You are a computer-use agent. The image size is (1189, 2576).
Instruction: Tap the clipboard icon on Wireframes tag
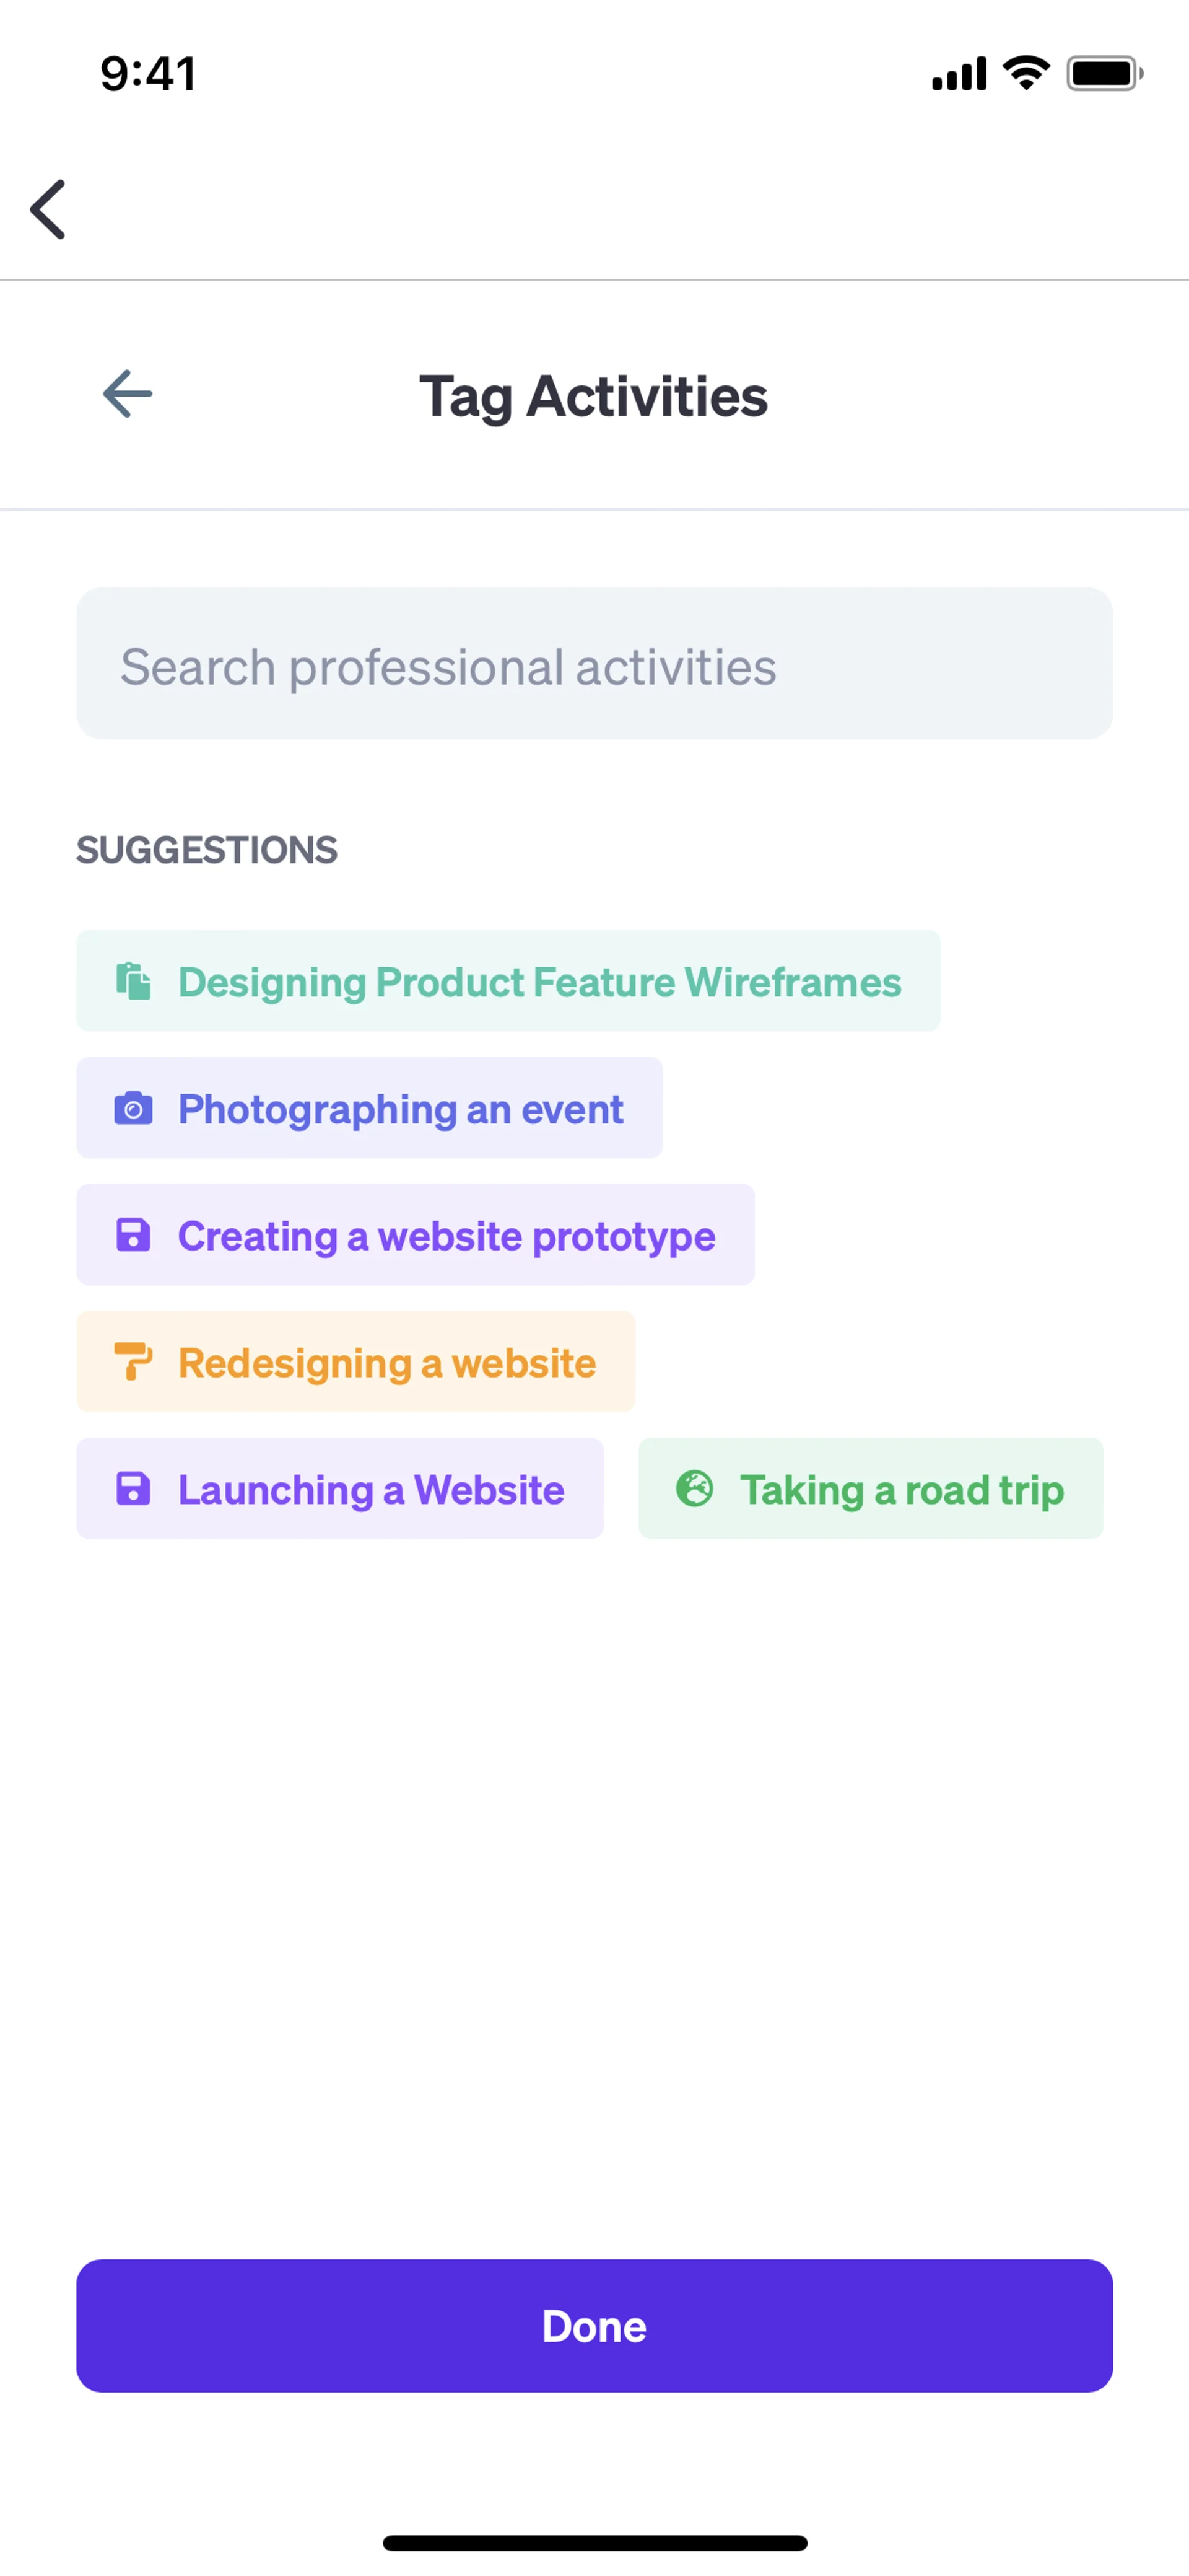click(133, 981)
